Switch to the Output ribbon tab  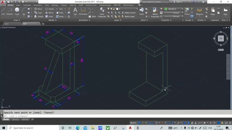click(64, 5)
